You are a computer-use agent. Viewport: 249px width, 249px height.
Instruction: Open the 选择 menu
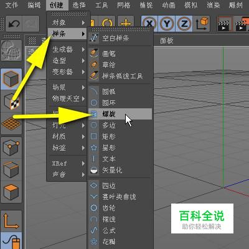pyautogui.click(x=79, y=5)
